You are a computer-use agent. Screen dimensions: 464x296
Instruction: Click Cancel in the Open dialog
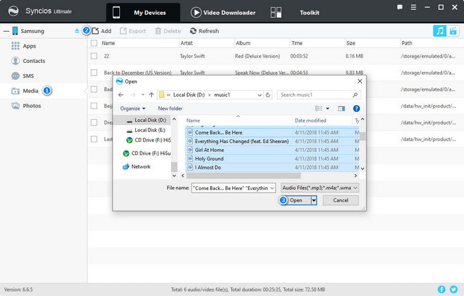tap(341, 200)
